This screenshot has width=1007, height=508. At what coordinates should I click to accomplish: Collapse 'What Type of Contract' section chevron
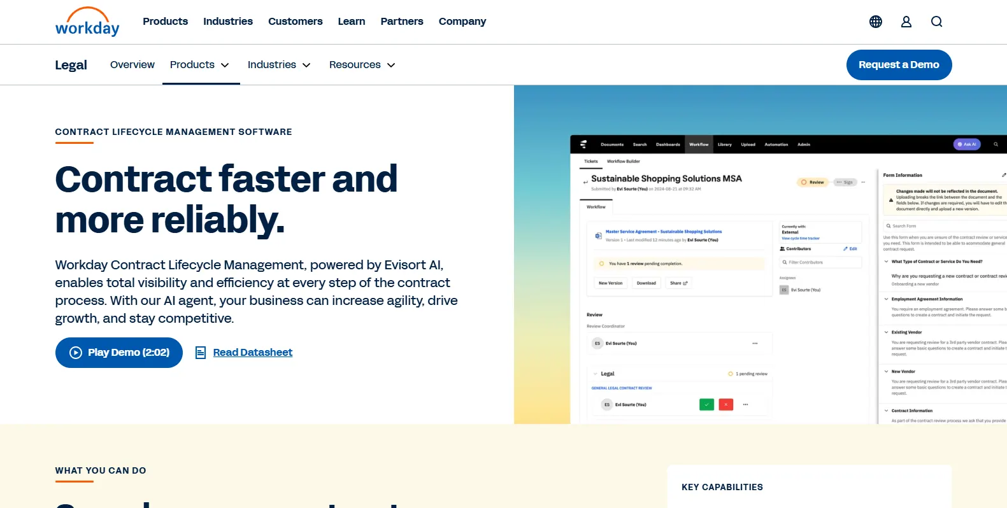[886, 261]
